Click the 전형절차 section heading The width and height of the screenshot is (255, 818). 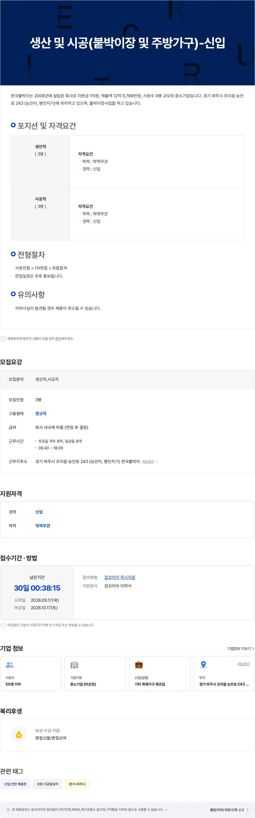[x=31, y=255]
